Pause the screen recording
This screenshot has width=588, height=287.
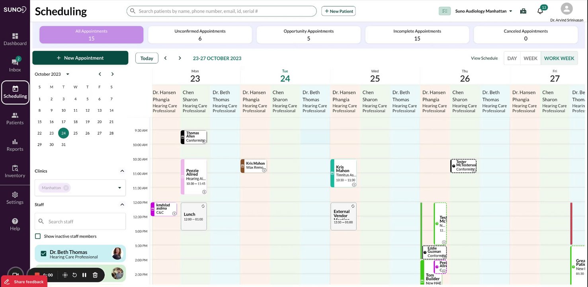[84, 275]
